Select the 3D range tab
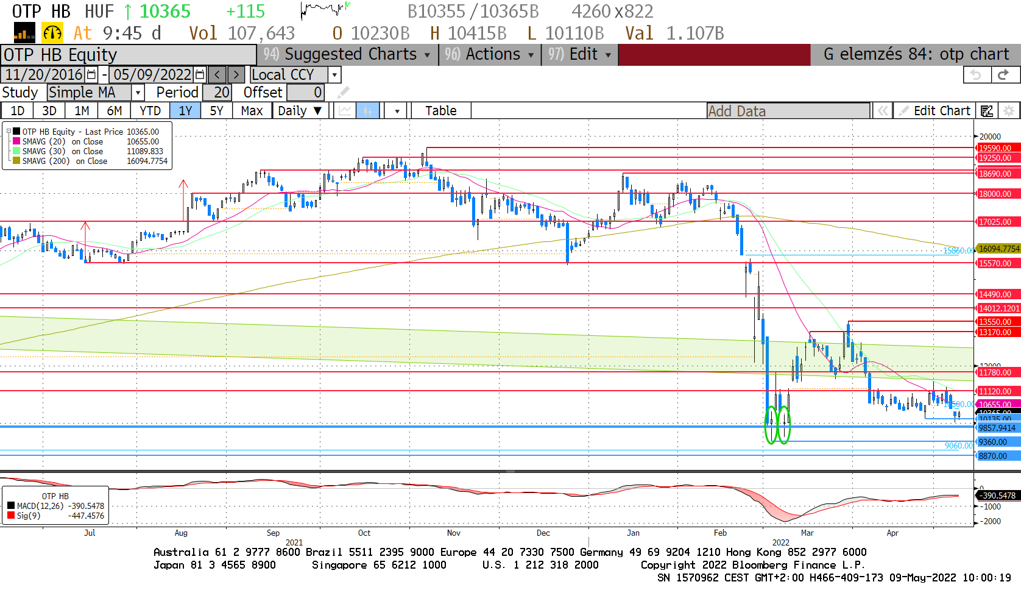 pyautogui.click(x=49, y=111)
